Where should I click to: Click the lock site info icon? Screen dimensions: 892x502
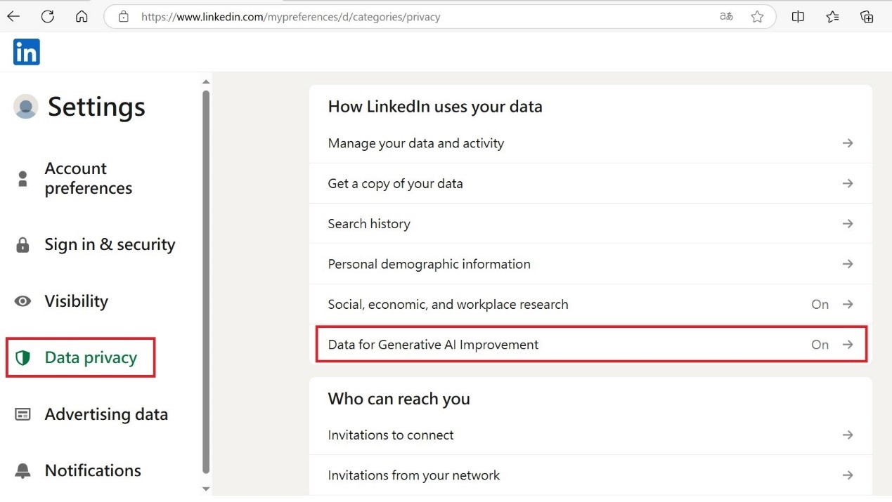tap(124, 16)
